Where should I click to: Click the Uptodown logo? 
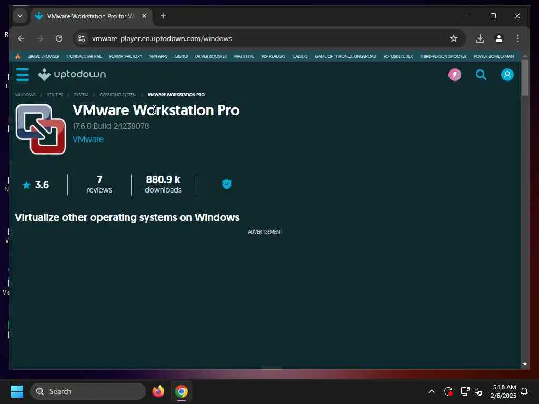coord(72,75)
